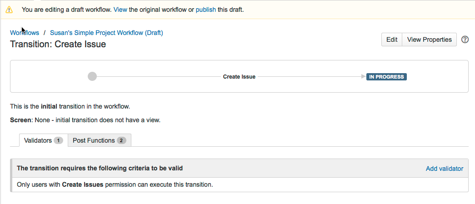View the original workflow link
The width and height of the screenshot is (475, 204).
(x=120, y=10)
